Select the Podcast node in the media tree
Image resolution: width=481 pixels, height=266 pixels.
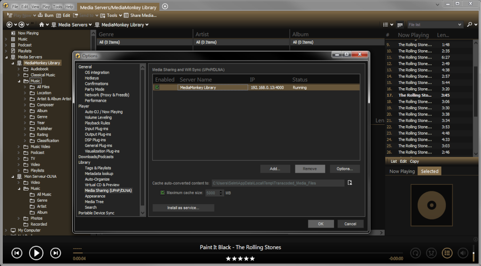coord(24,45)
